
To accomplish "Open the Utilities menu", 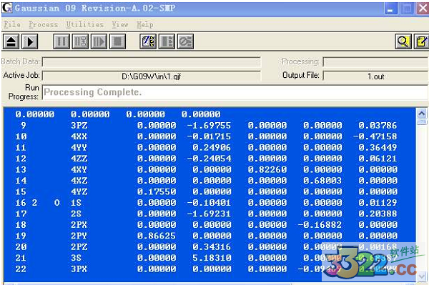I will click(84, 24).
